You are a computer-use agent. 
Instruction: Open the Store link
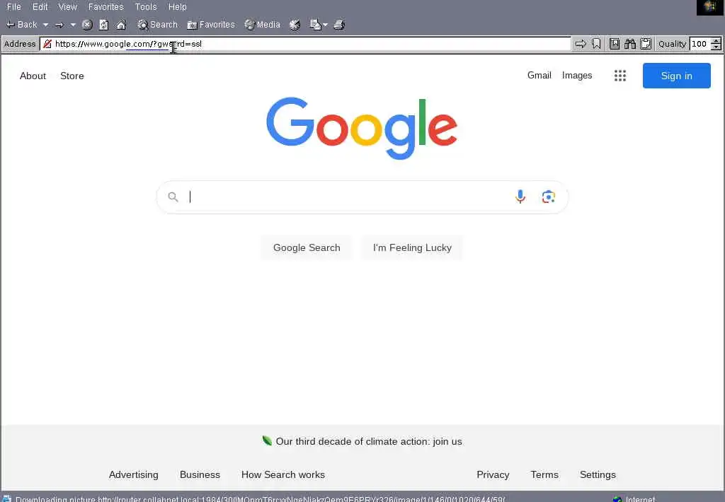coord(72,76)
